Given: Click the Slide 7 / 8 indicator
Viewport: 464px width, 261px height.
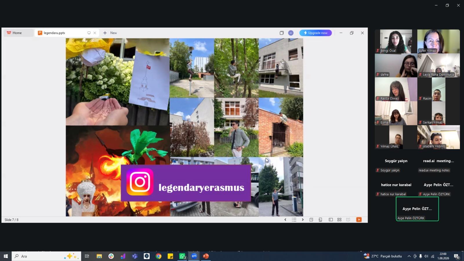Looking at the screenshot, I should click(x=12, y=220).
